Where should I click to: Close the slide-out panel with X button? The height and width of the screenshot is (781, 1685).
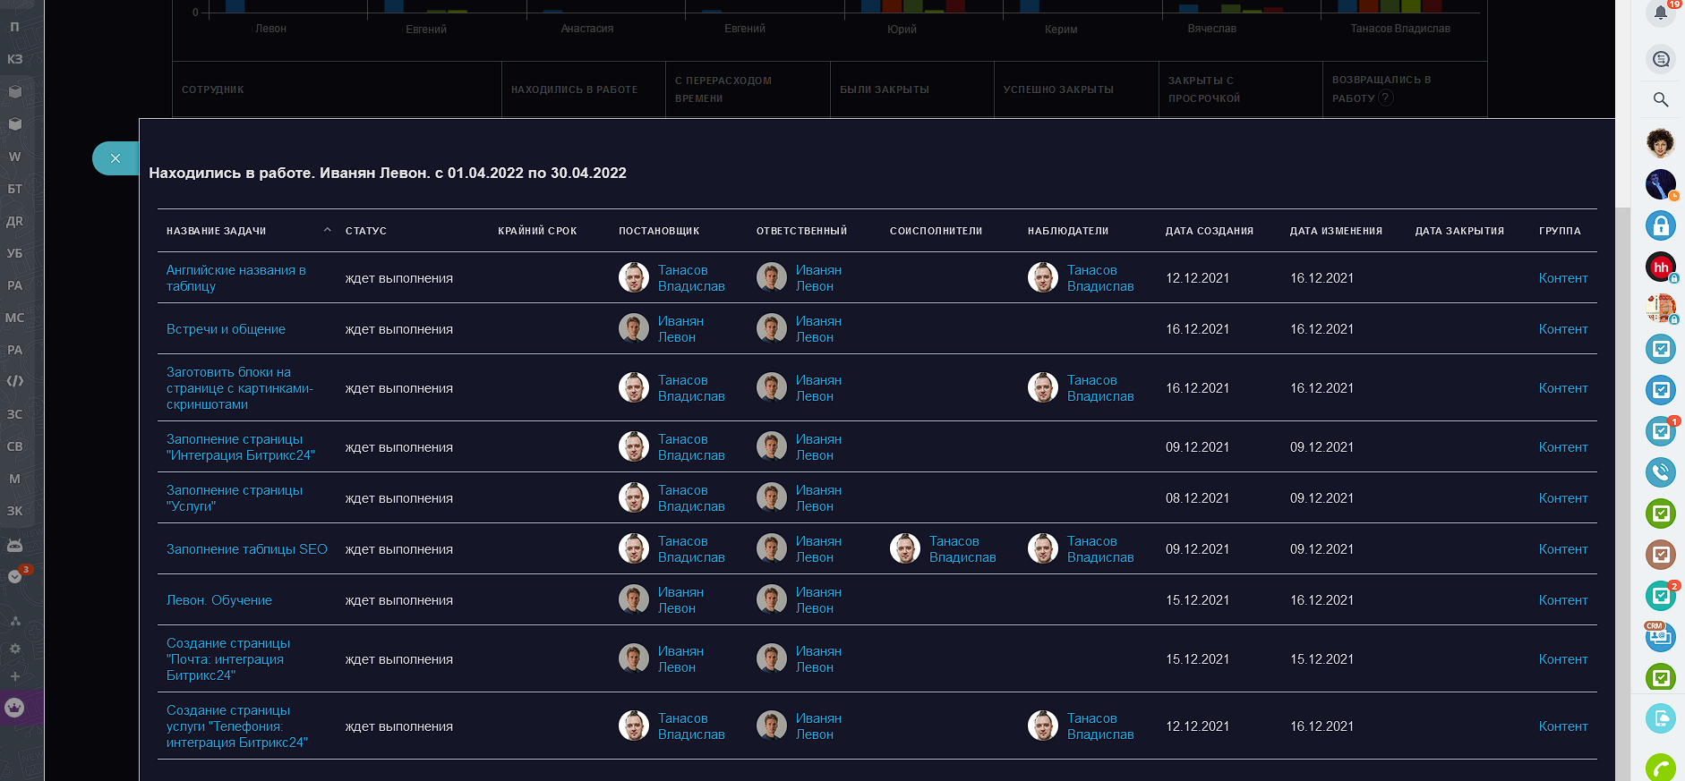[x=115, y=158]
